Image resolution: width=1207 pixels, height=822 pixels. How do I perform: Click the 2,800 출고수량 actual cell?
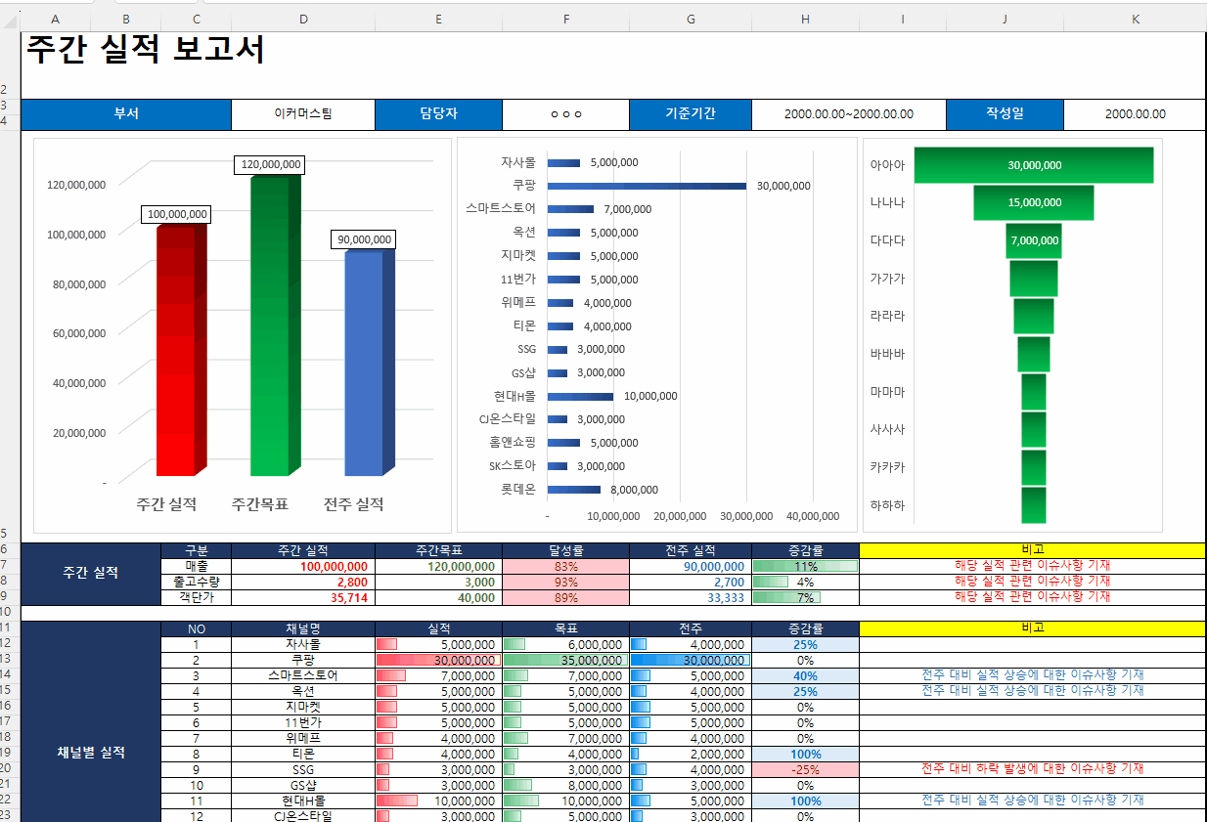tap(303, 582)
